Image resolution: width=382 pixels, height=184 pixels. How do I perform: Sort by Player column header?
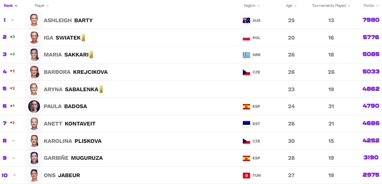(x=42, y=6)
